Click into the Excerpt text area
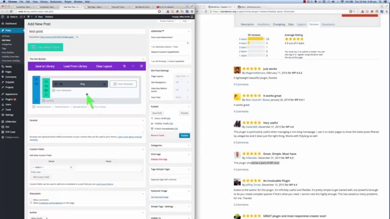This screenshot has width=390, height=219. [87, 129]
